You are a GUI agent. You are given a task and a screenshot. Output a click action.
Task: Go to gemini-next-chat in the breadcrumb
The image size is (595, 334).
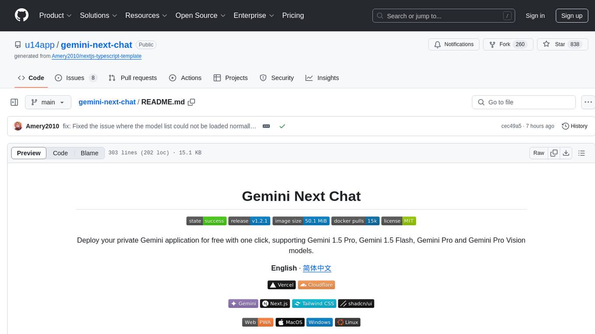click(107, 102)
